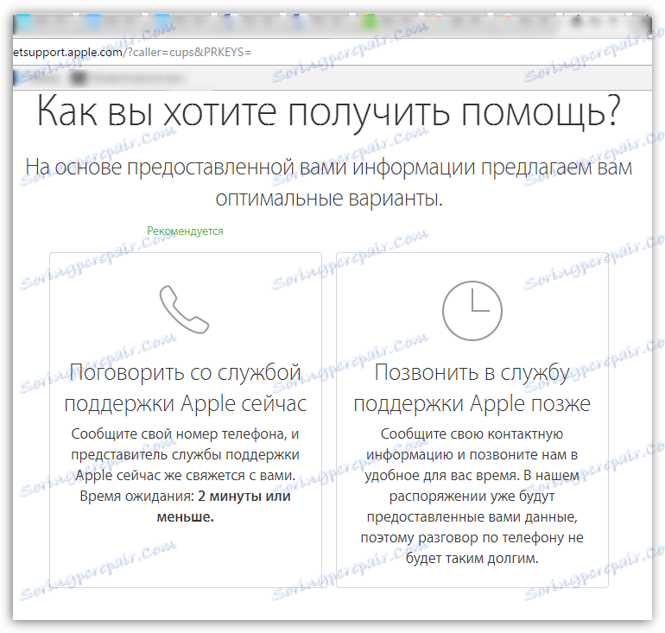Click the clock icon for later call
Image resolution: width=665 pixels, height=633 pixels.
pos(472,310)
